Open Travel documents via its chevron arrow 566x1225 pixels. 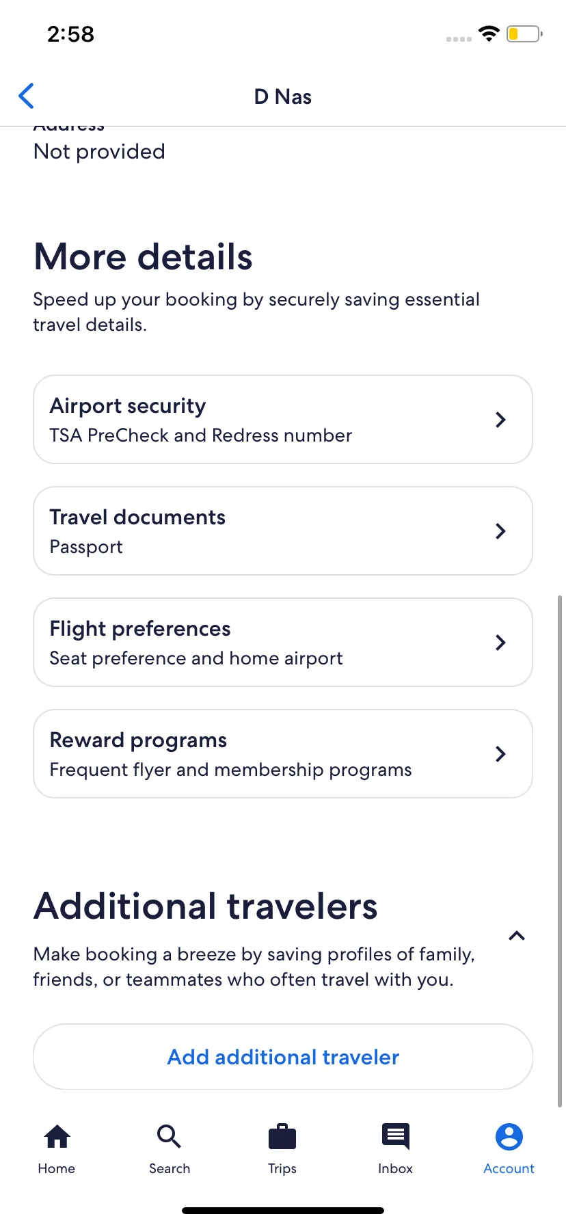[x=500, y=531]
